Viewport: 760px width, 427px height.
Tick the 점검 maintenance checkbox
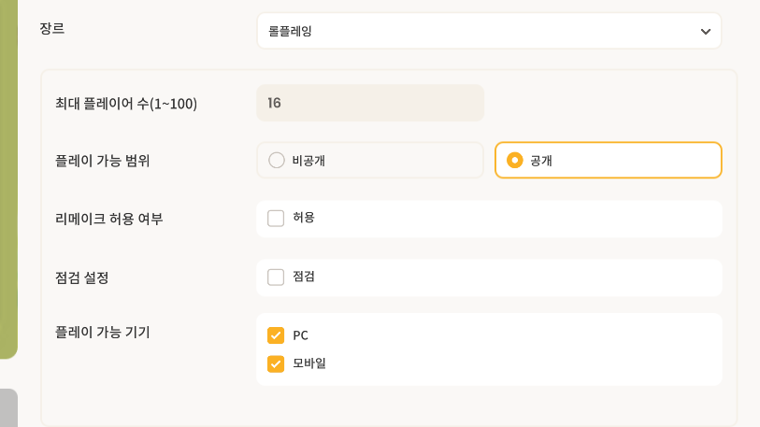[x=276, y=277]
